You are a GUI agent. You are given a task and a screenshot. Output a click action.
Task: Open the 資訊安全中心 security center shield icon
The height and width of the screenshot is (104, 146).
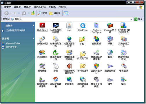96,66
